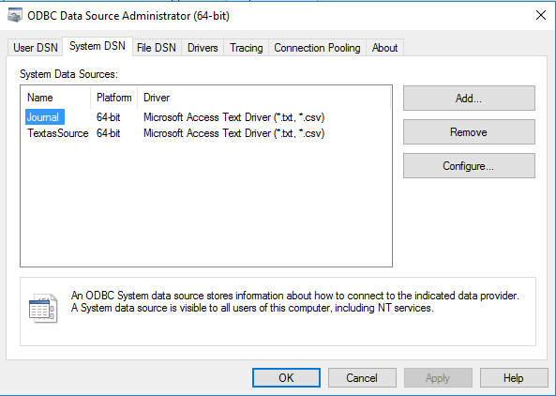Close the ODBC Data Source Administrator window

click(x=541, y=15)
